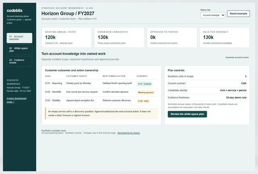Click the E-17 Current evidence badge
Viewport: 258px width, 174px height.
(144, 84)
